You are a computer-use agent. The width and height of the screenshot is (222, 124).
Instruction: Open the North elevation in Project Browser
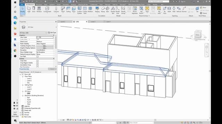click(x=29, y=100)
